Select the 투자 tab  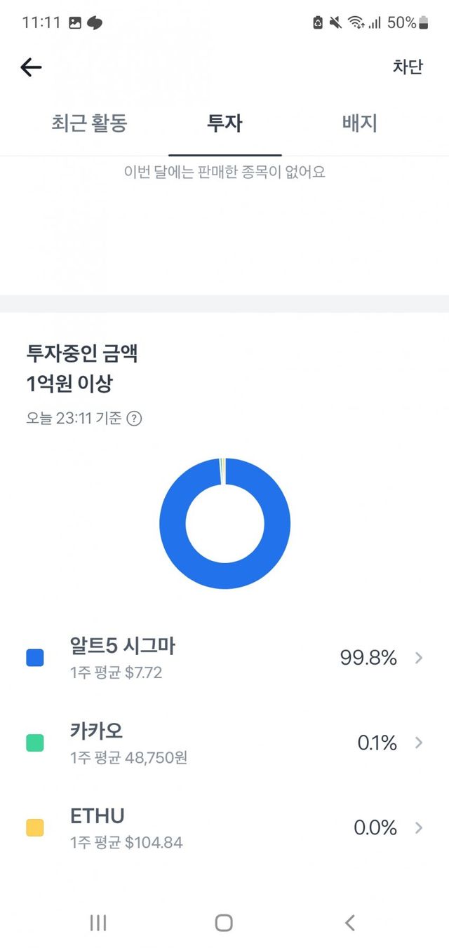[224, 124]
